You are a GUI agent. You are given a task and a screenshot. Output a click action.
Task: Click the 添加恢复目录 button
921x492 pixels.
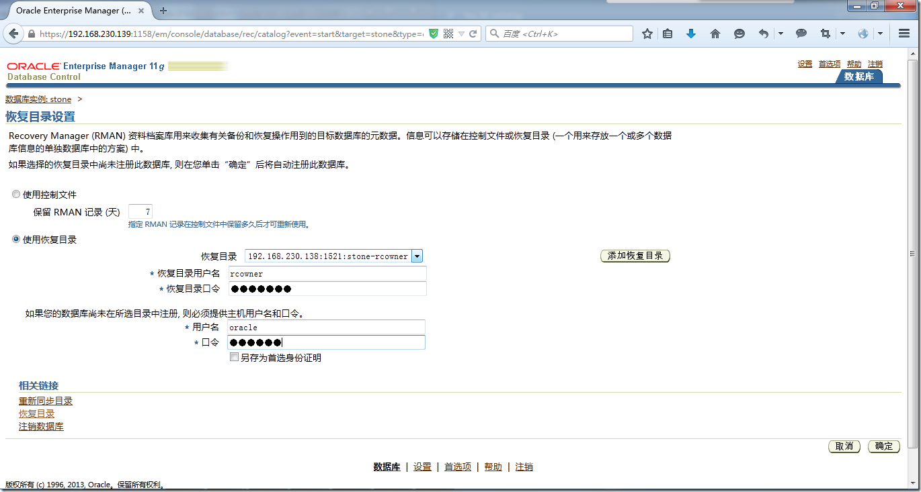[x=635, y=256]
